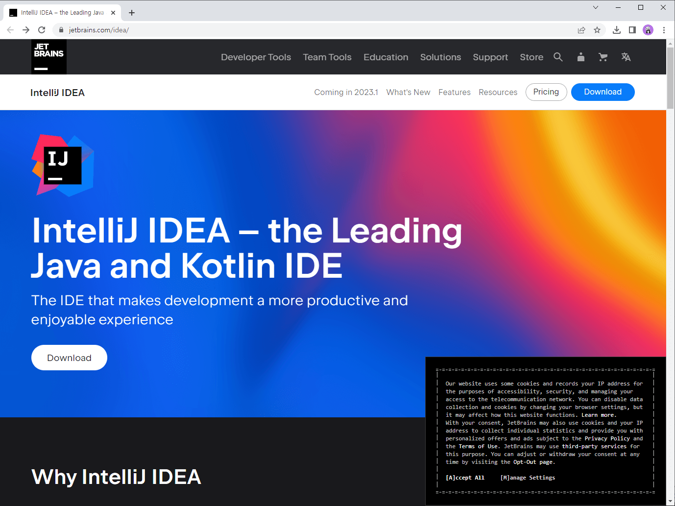The width and height of the screenshot is (675, 506).
Task: Toggle the browser side panel icon
Action: [632, 30]
